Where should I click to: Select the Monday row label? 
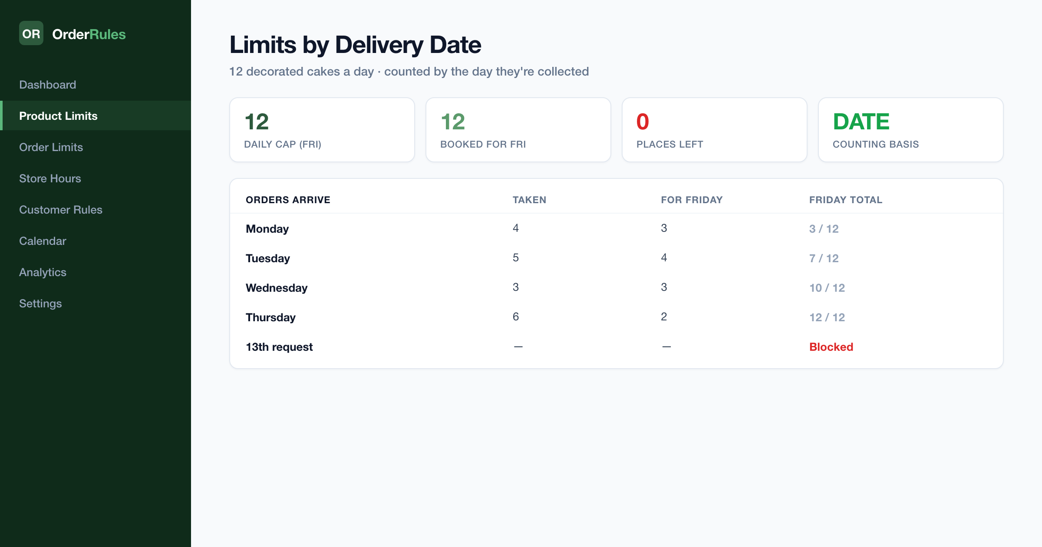267,229
